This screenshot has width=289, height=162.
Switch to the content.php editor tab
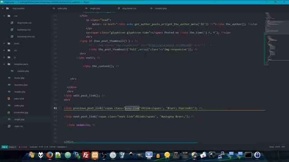(x=161, y=9)
